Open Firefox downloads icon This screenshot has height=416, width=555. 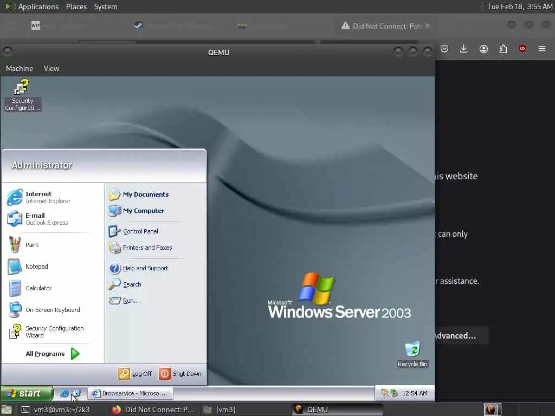464,49
